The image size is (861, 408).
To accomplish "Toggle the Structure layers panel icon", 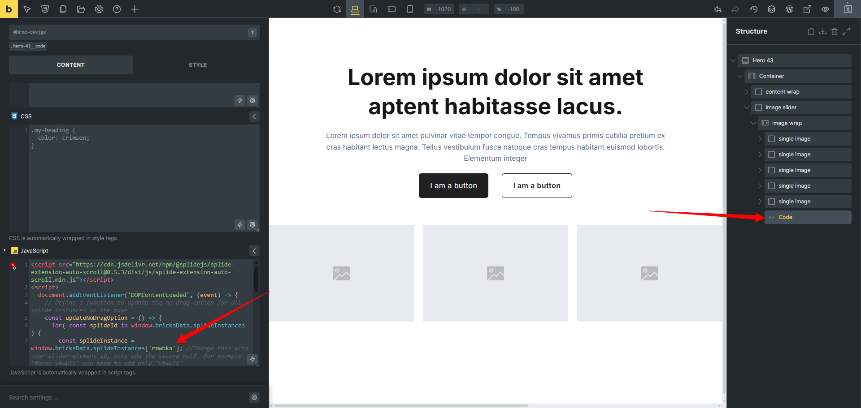I will point(771,9).
